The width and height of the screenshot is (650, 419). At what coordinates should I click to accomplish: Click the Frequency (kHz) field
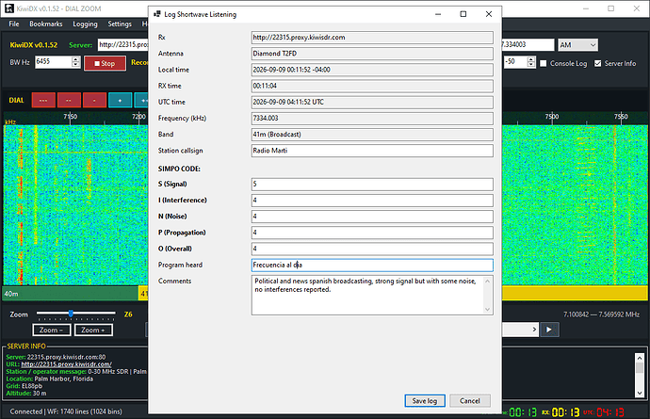pos(372,118)
